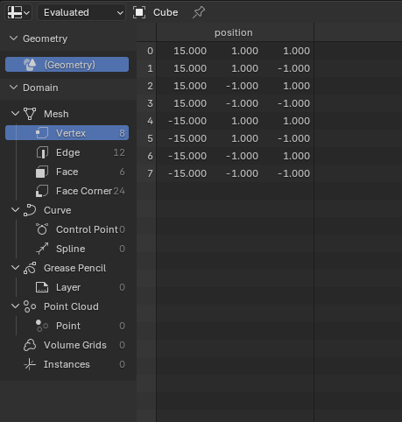The height and width of the screenshot is (422, 402).
Task: Click the middle -1.000 value in row 2
Action: (243, 86)
